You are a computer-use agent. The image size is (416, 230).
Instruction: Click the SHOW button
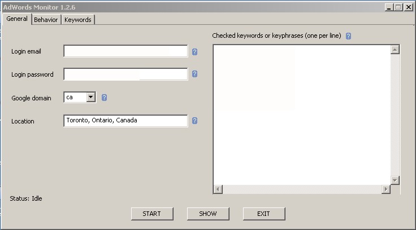[x=208, y=214]
